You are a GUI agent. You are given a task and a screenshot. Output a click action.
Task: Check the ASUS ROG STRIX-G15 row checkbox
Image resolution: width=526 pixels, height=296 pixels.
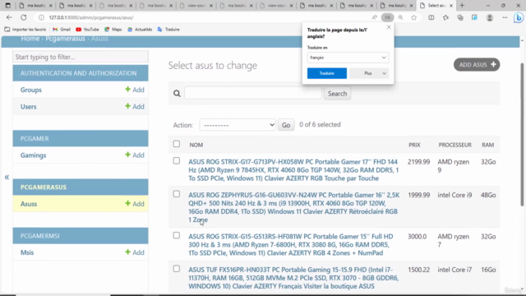pyautogui.click(x=177, y=235)
